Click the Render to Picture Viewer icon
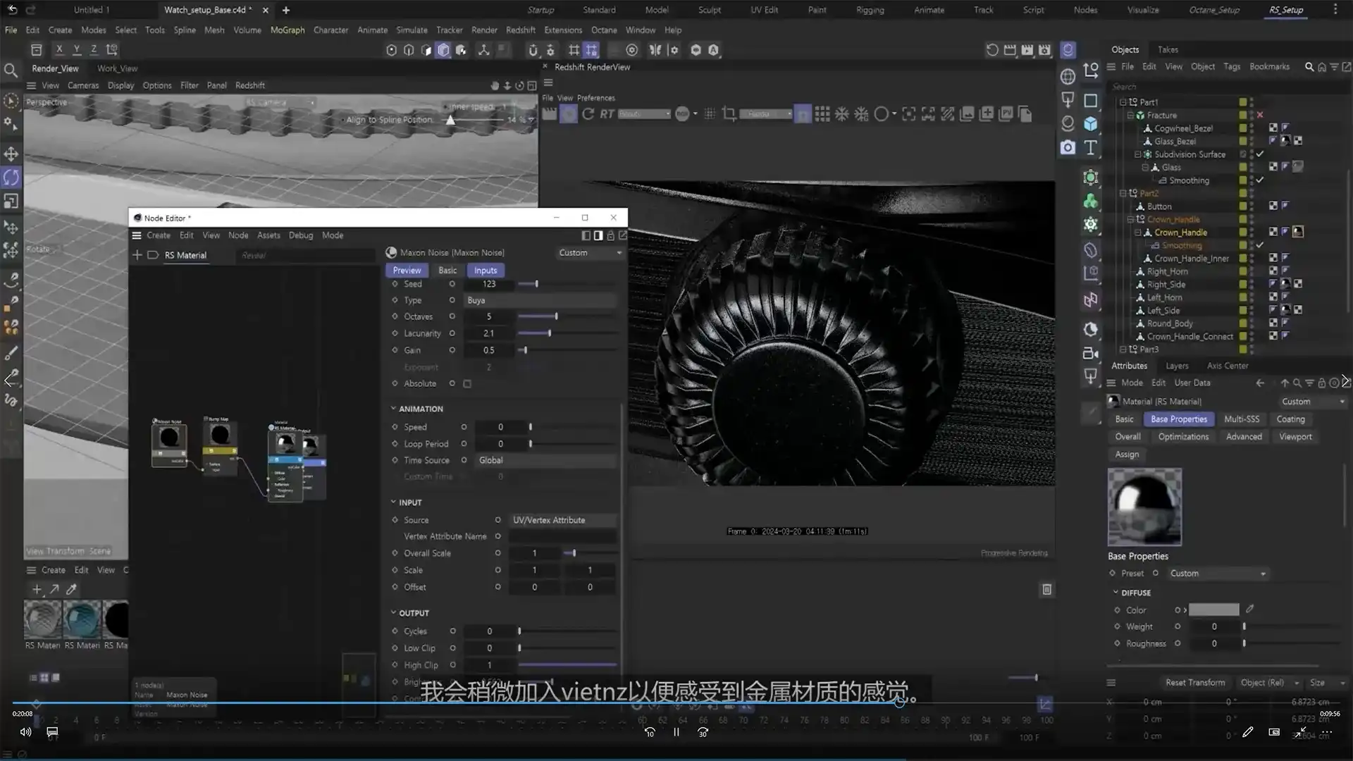1353x761 pixels. point(1027,50)
